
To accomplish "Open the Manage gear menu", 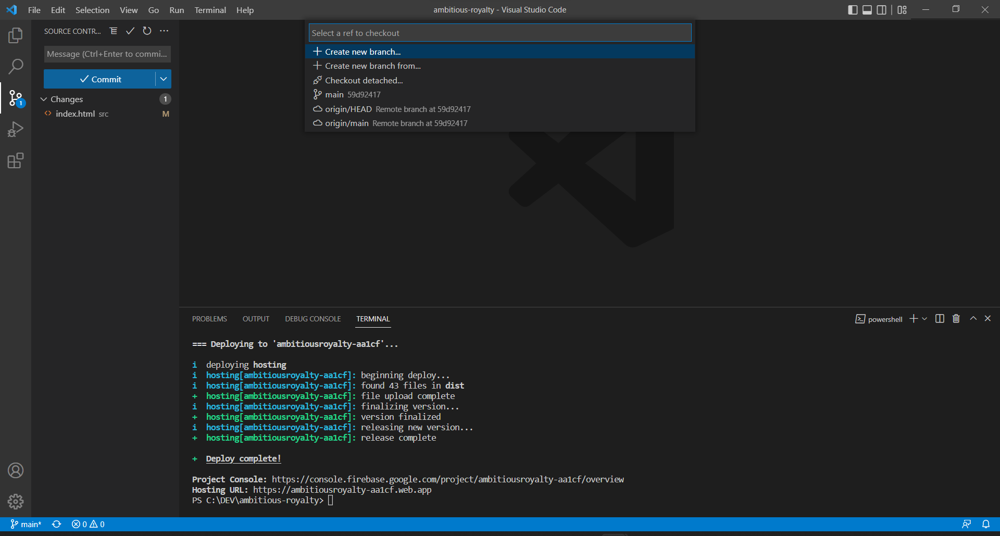I will coord(16,502).
